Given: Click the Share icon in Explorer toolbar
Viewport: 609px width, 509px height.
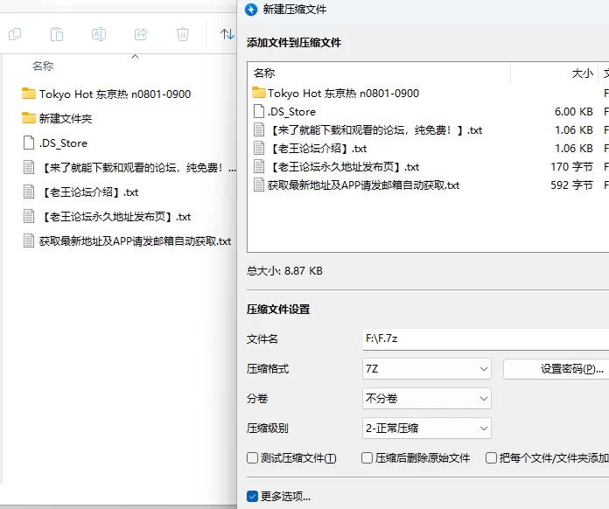Looking at the screenshot, I should pos(141,34).
